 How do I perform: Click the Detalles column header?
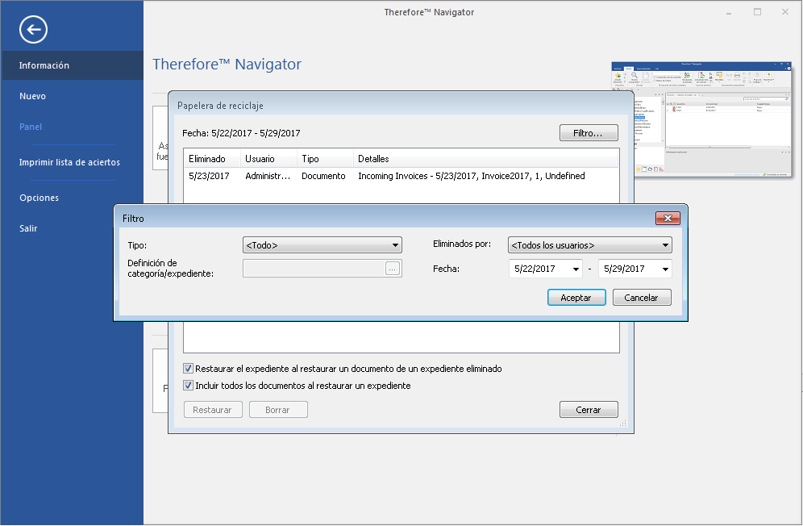485,159
